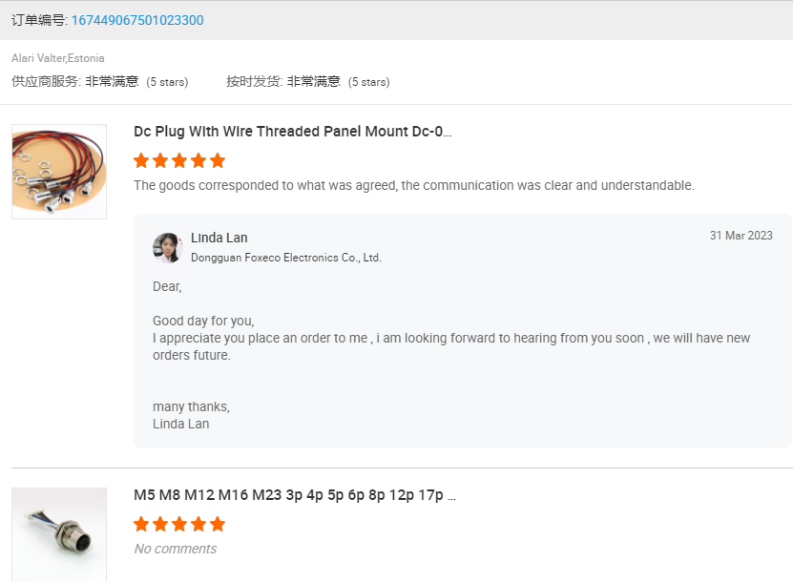Click first star of M5 M8 connector review
The height and width of the screenshot is (582, 793).
tap(141, 524)
